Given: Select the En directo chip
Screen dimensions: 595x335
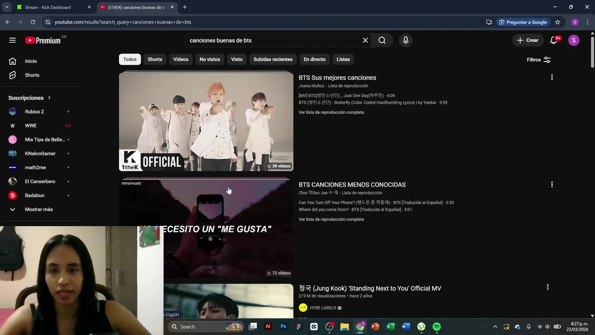Looking at the screenshot, I should pos(315,60).
